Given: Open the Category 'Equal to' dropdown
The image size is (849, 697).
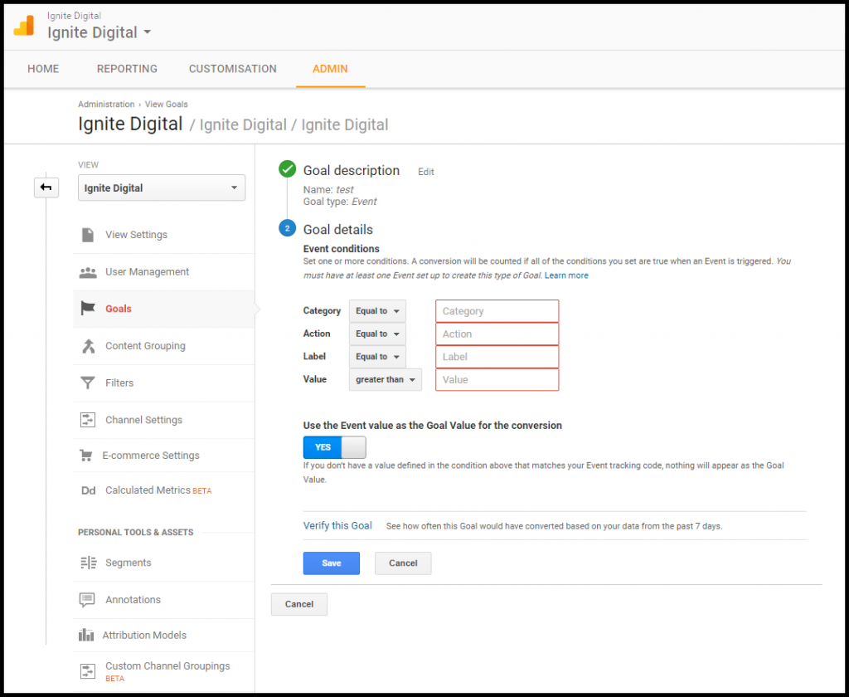Looking at the screenshot, I should coord(377,311).
